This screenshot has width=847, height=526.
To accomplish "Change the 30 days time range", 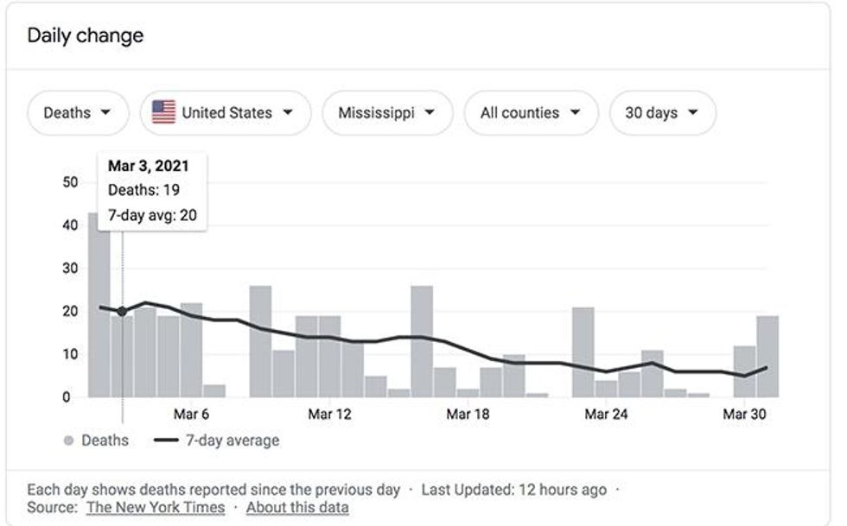I will point(662,113).
